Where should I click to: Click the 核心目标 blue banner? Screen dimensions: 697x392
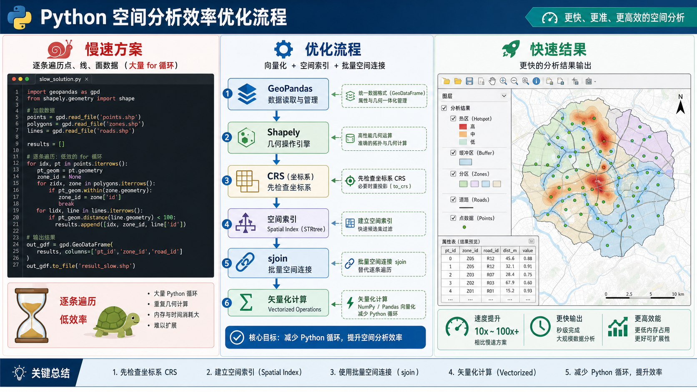point(325,337)
